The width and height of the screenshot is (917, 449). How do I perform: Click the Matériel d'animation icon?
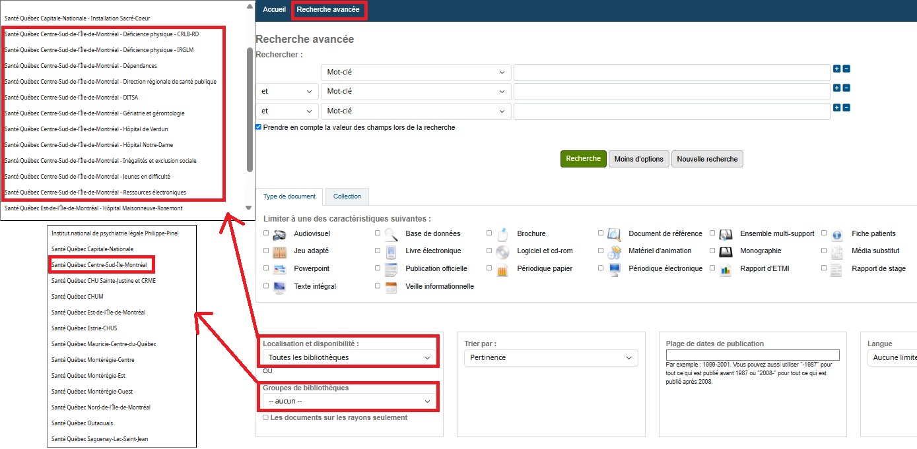point(614,251)
